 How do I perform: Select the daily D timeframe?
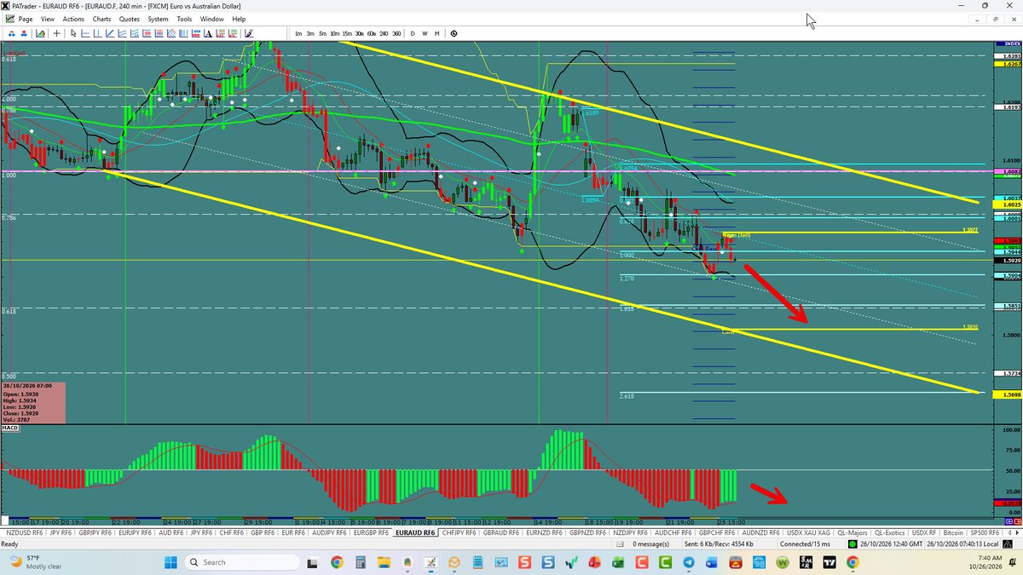tap(413, 33)
